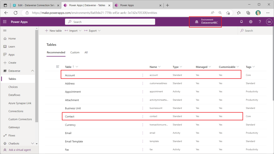The height and width of the screenshot is (154, 274).
Task: Open more options for the Currency row
Action: point(143,125)
